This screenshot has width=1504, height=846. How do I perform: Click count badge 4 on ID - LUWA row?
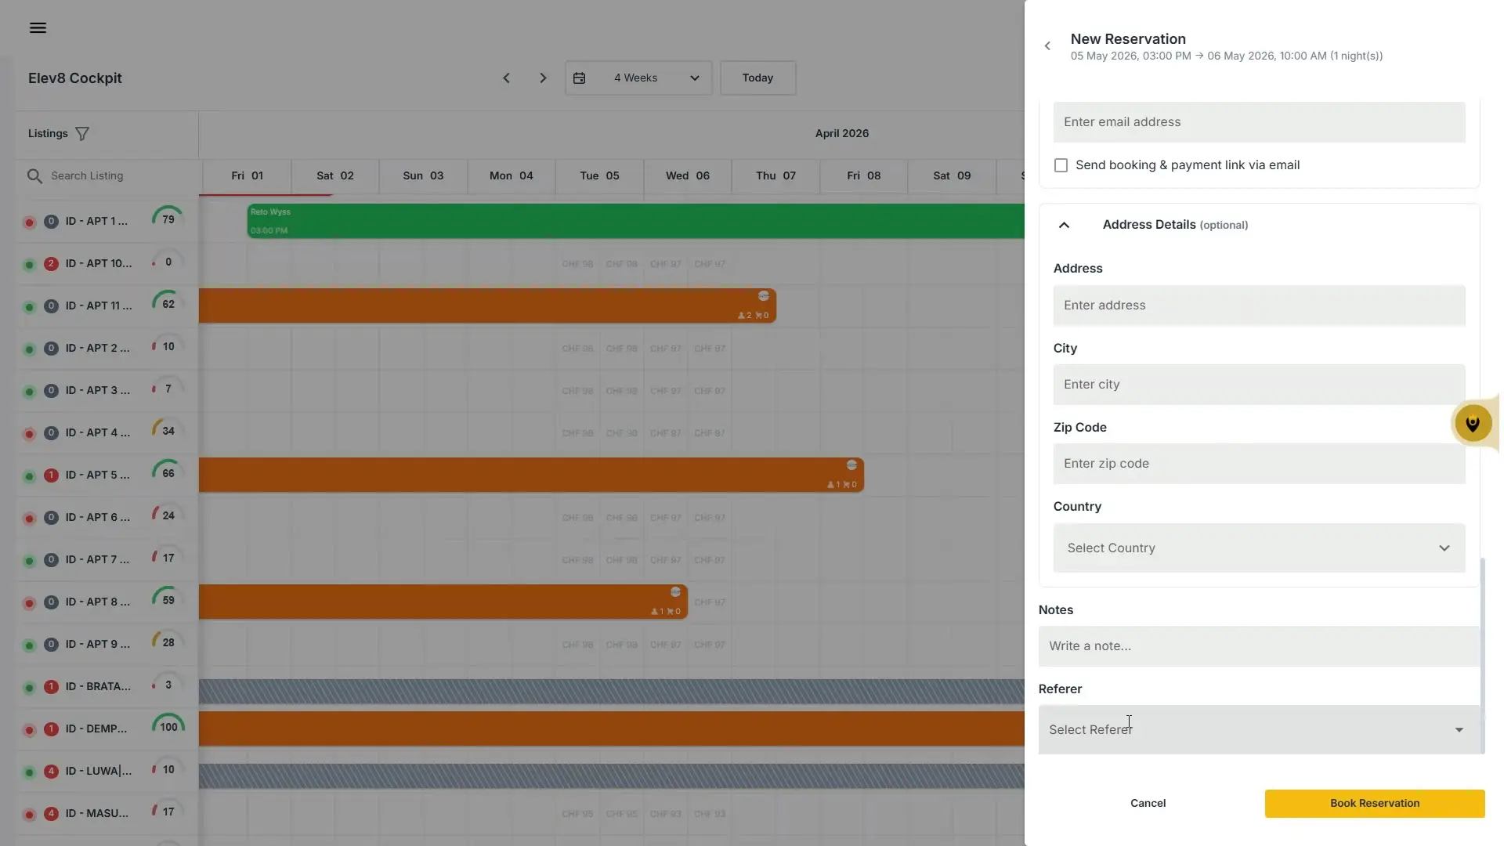(x=51, y=772)
